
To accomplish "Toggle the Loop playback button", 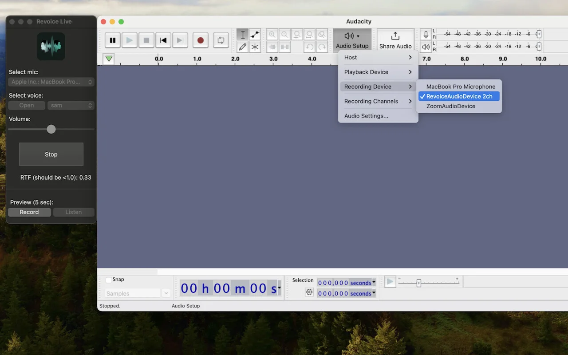I will (x=221, y=40).
